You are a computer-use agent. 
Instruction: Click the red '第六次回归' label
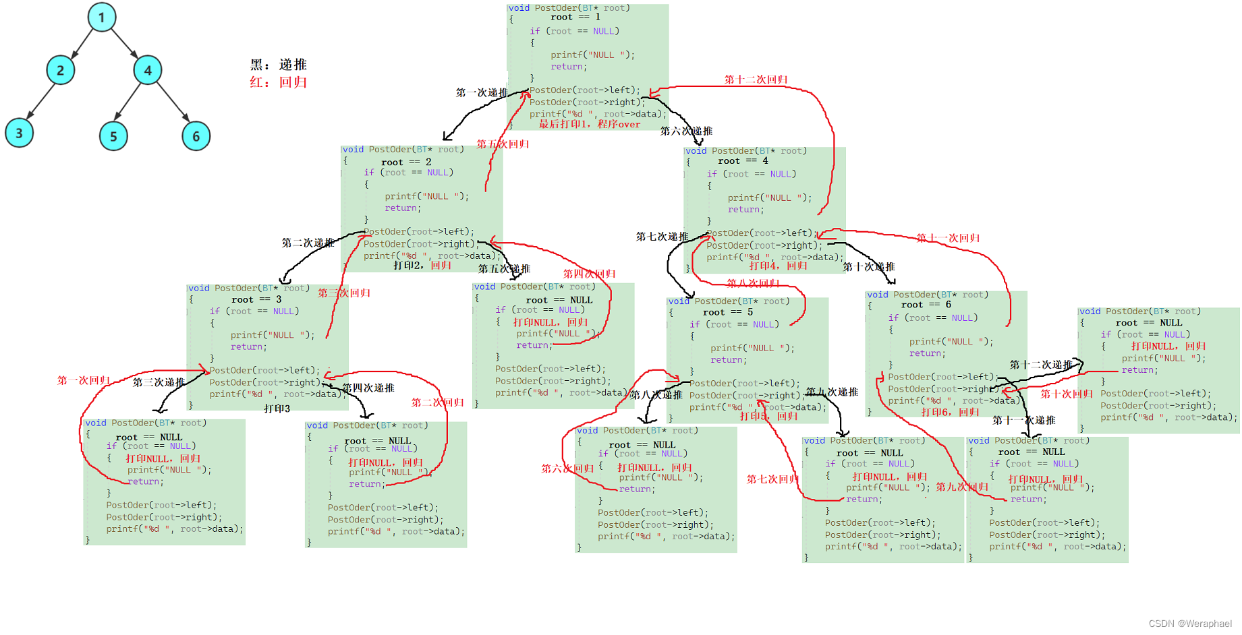click(567, 468)
